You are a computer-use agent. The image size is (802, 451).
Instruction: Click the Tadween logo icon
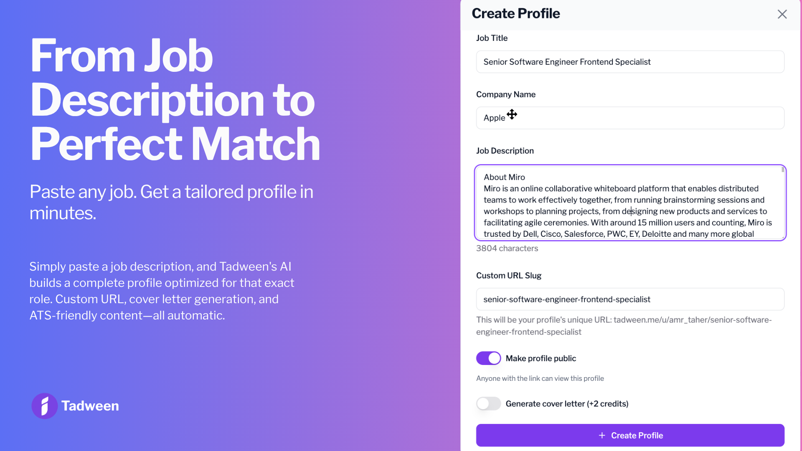[x=44, y=406]
